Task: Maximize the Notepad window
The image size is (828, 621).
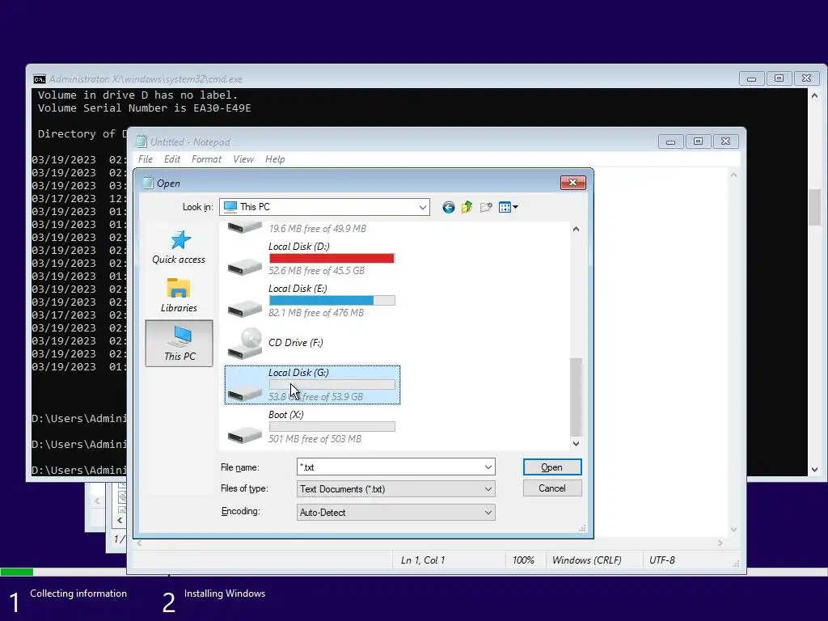Action: (x=698, y=142)
